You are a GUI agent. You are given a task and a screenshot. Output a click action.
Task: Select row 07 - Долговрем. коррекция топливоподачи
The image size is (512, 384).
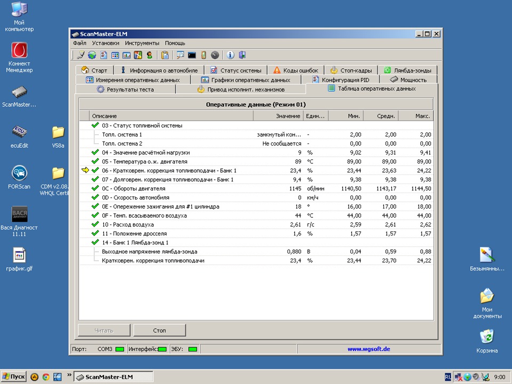(257, 179)
